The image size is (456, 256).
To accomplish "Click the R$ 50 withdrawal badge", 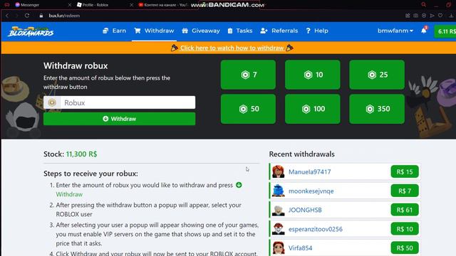I will (x=405, y=248).
